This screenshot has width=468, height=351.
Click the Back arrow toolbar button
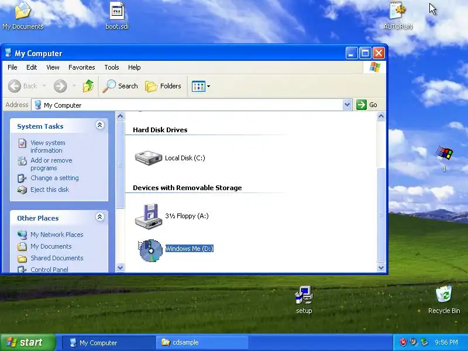coord(15,86)
